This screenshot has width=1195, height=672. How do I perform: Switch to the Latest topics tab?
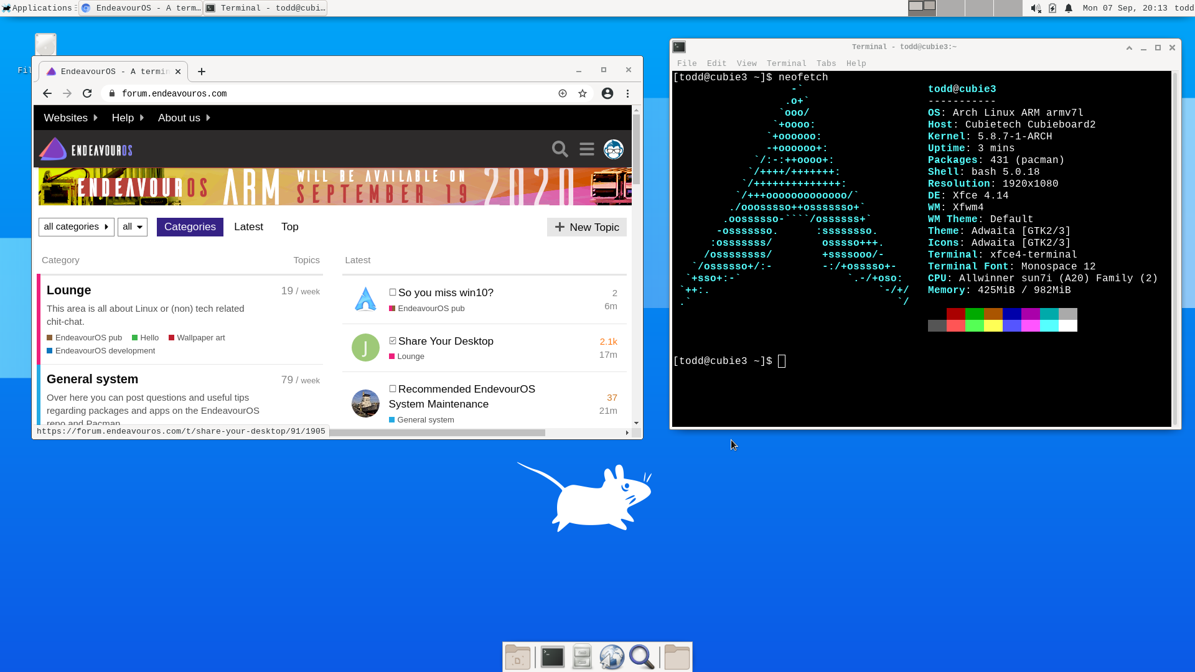coord(248,227)
